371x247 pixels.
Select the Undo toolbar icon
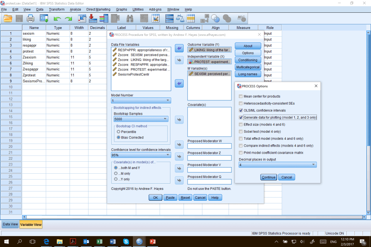(x=56, y=18)
